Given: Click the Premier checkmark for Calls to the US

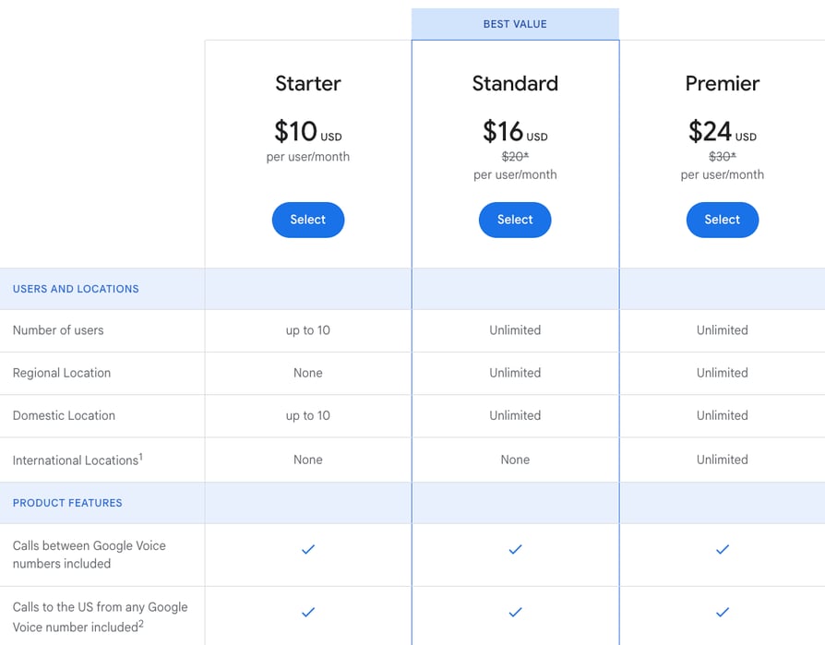Looking at the screenshot, I should (723, 612).
